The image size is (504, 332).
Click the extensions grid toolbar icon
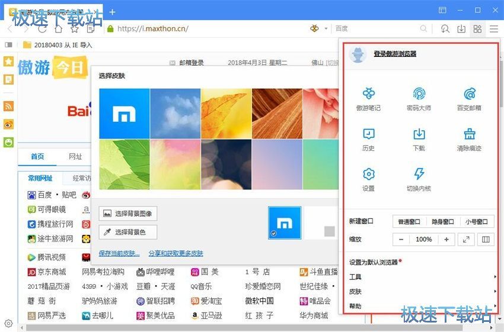(x=477, y=29)
